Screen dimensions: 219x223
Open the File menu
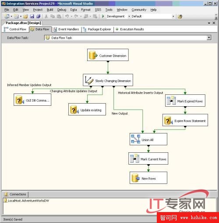[x=7, y=10]
